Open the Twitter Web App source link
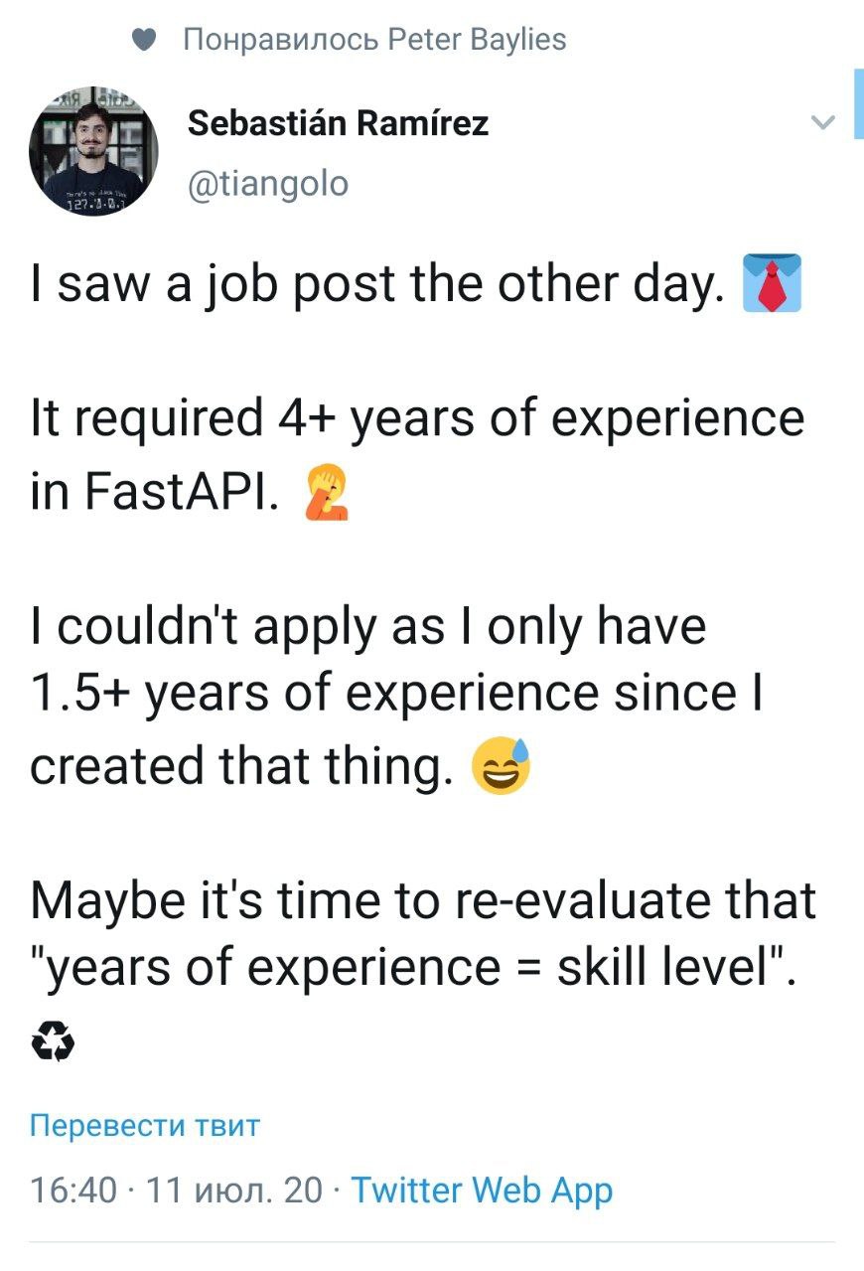Screen dimensions: 864x1271 483,1190
